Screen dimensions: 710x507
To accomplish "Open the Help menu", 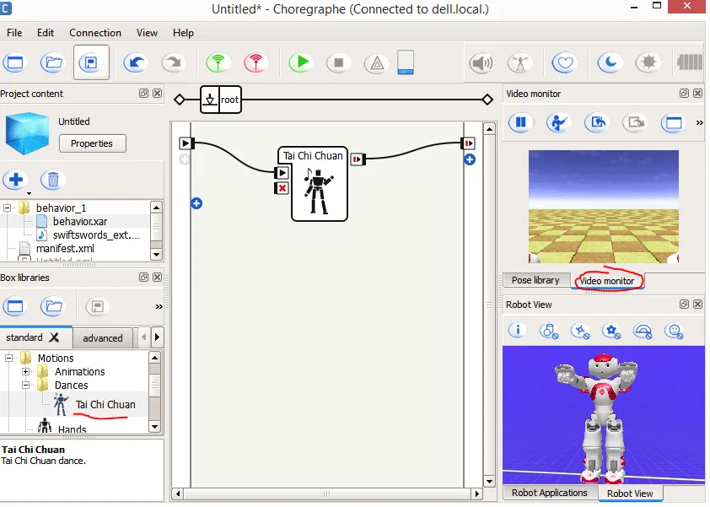I will tap(183, 33).
